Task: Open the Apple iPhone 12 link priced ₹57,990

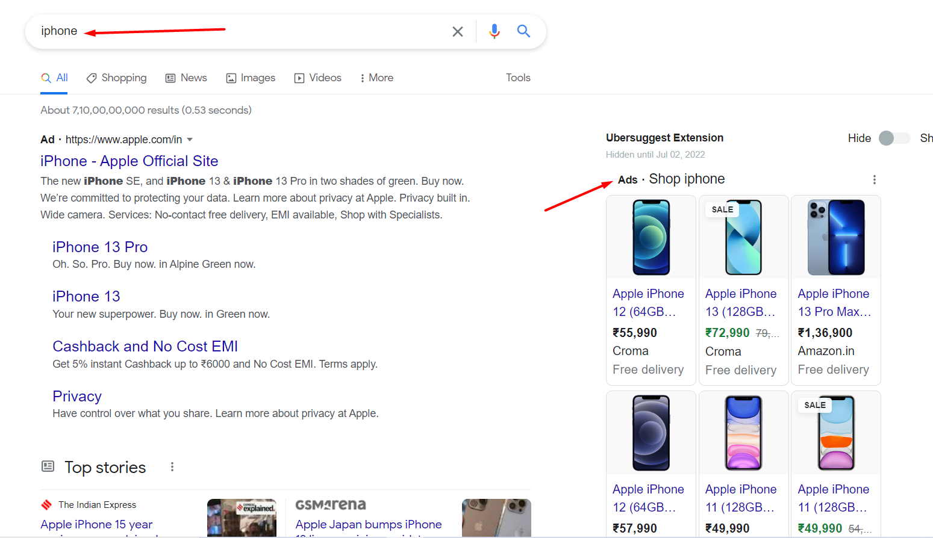Action: click(648, 498)
